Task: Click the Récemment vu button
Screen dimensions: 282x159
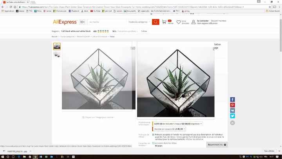Action: pyautogui.click(x=217, y=145)
